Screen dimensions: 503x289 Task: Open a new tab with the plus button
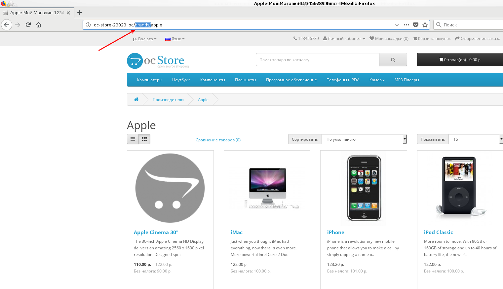(x=80, y=13)
